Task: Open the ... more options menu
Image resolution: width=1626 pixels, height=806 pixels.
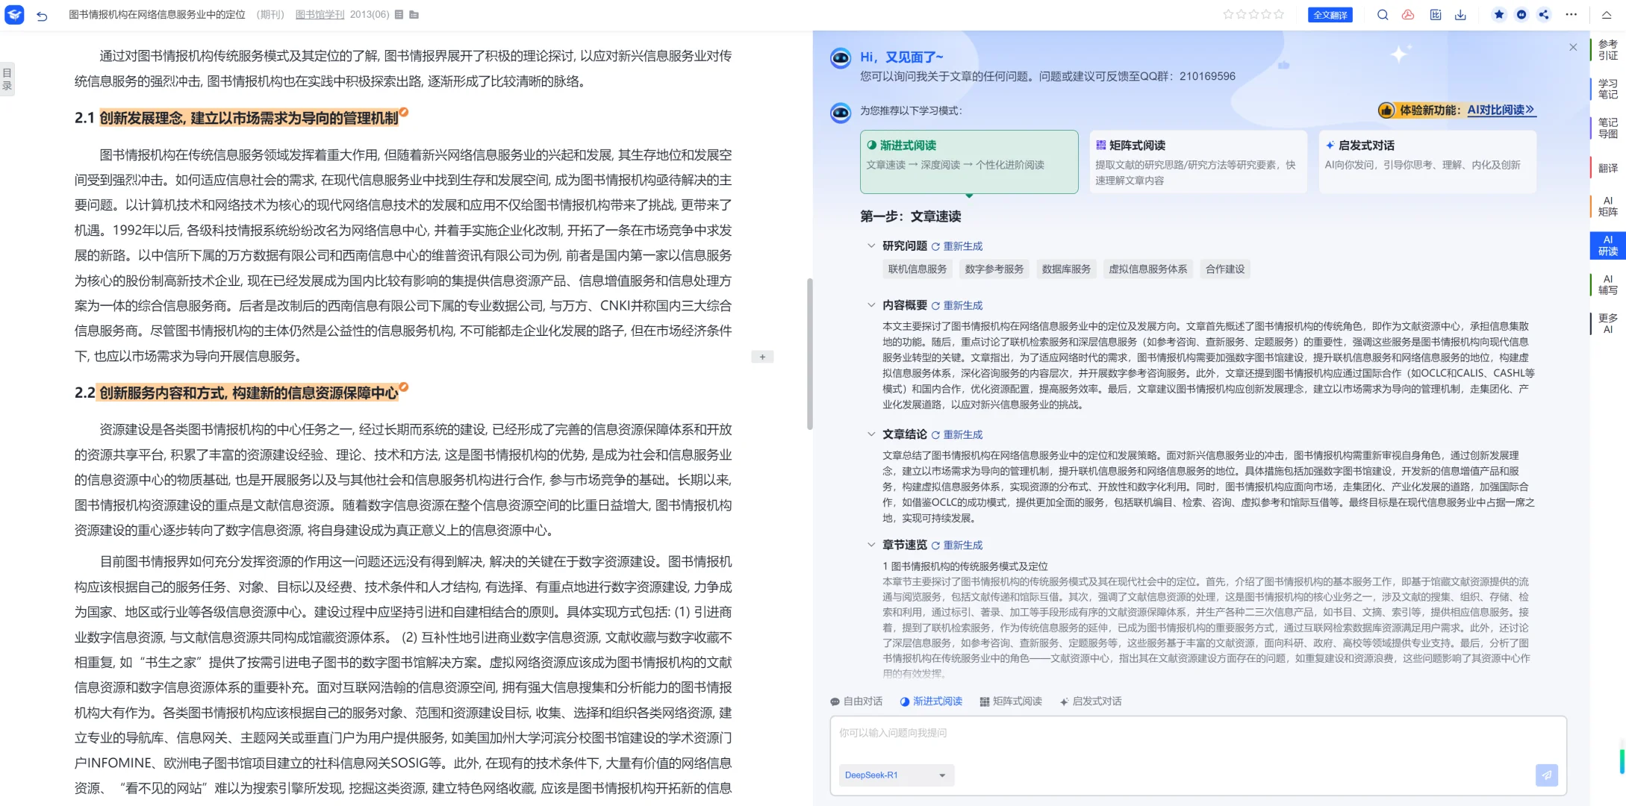Action: pos(1571,14)
